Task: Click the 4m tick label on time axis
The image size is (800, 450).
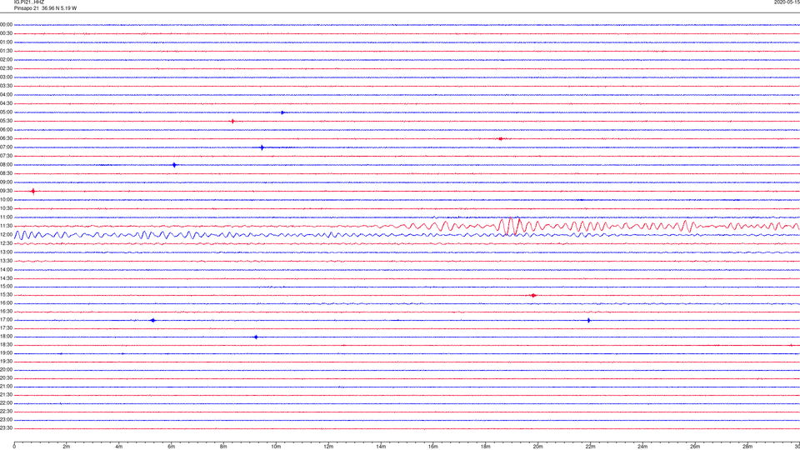Action: point(119,447)
